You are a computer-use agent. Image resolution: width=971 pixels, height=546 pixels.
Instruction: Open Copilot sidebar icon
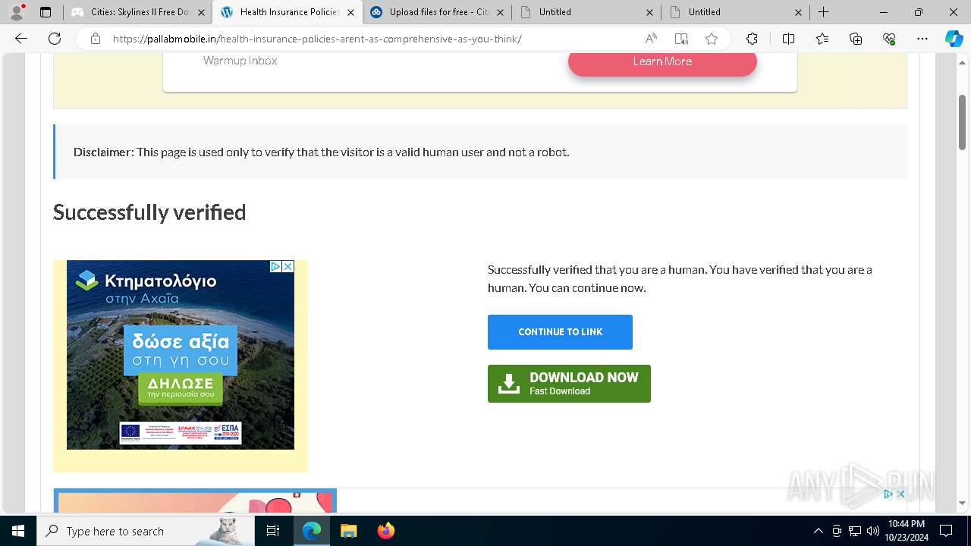954,39
